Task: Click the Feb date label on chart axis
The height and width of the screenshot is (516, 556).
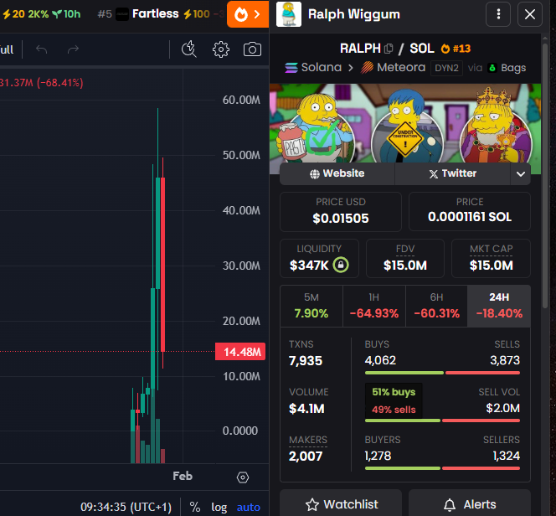Action: (183, 476)
